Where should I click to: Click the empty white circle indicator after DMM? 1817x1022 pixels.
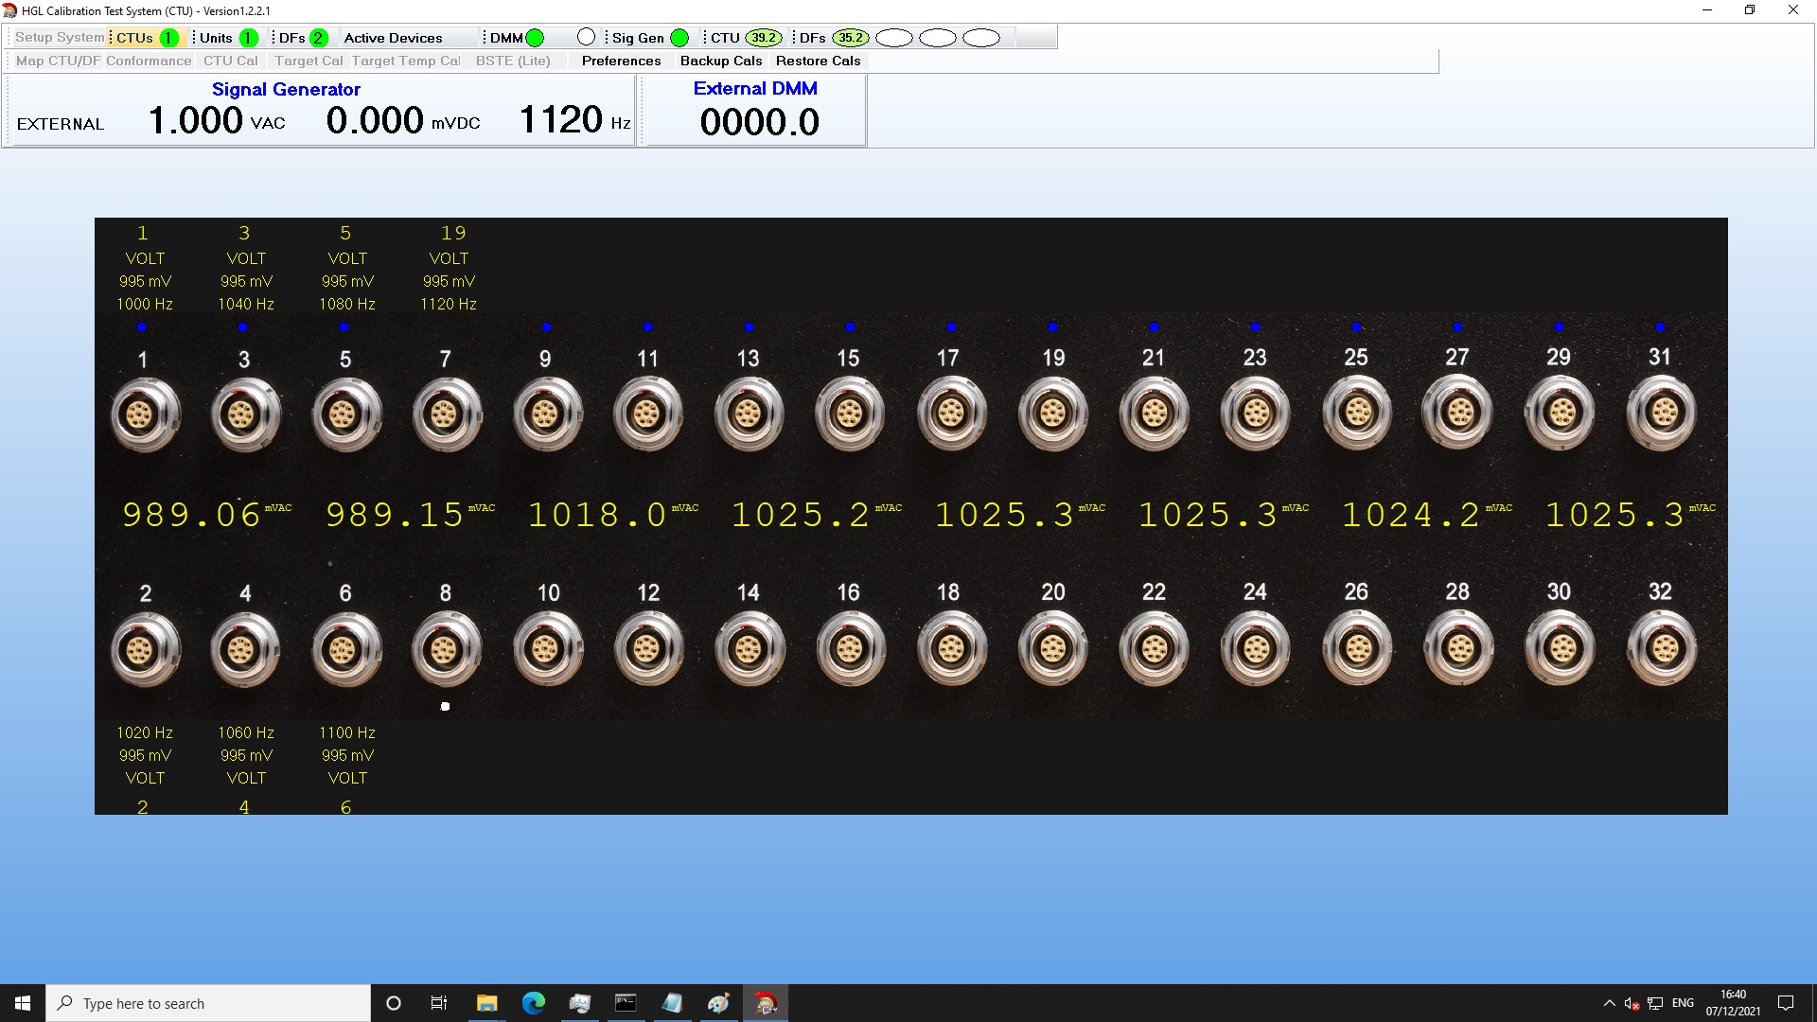[586, 37]
